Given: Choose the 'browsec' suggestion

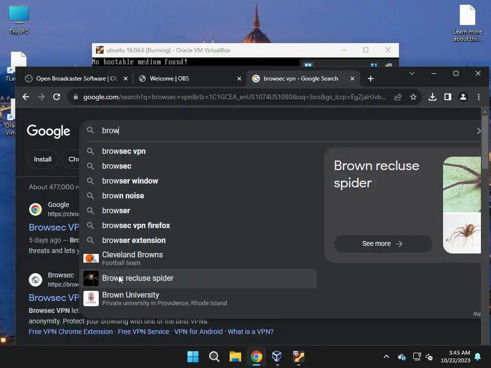Looking at the screenshot, I should [198, 166].
